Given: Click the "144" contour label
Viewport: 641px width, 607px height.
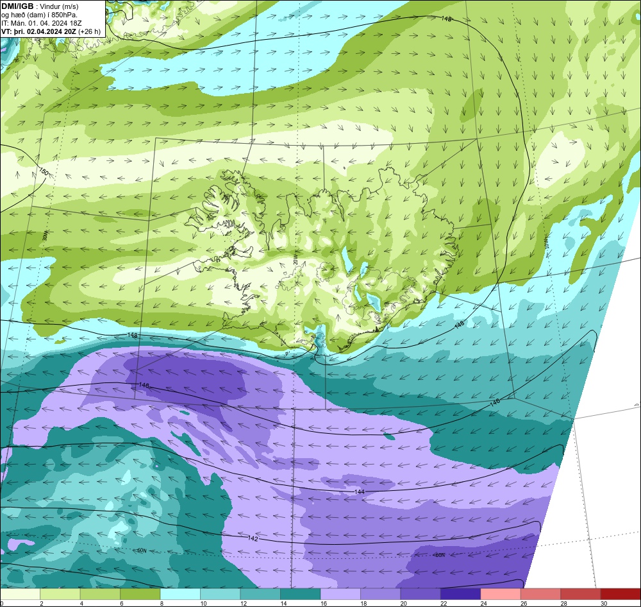Looking at the screenshot, I should 360,492.
